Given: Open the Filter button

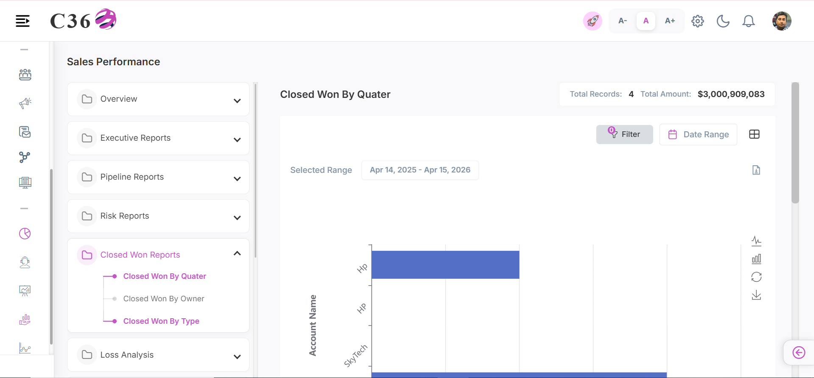Looking at the screenshot, I should (624, 134).
